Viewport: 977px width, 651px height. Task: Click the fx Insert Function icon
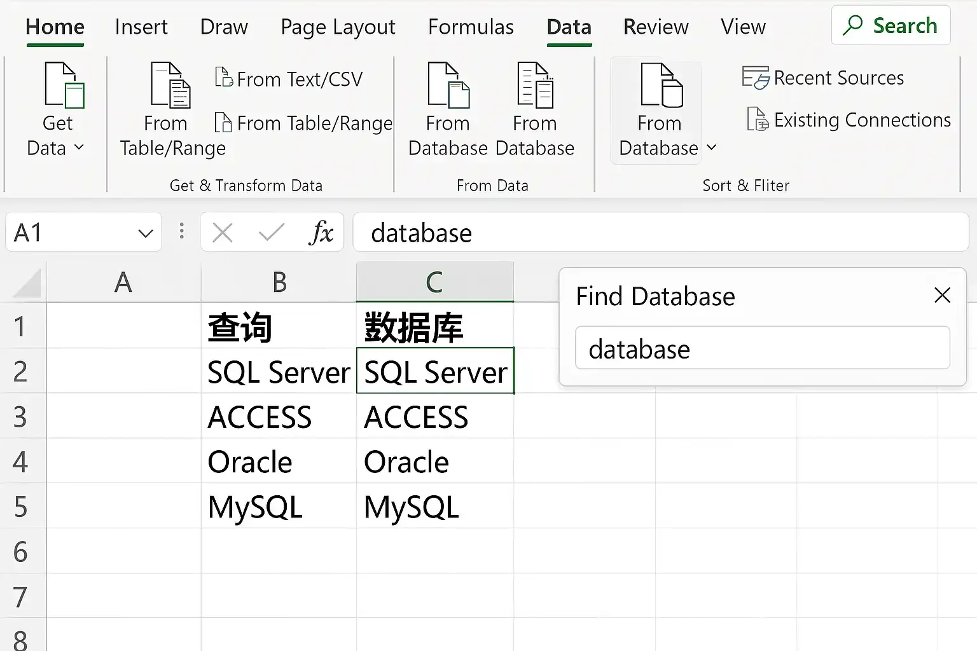[x=321, y=233]
